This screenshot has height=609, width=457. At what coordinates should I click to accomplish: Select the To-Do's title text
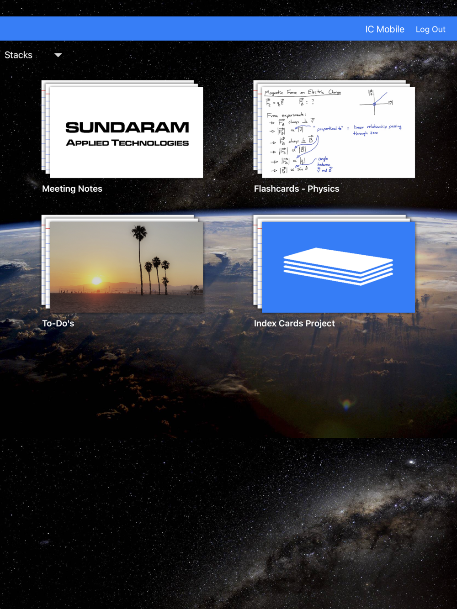click(58, 323)
